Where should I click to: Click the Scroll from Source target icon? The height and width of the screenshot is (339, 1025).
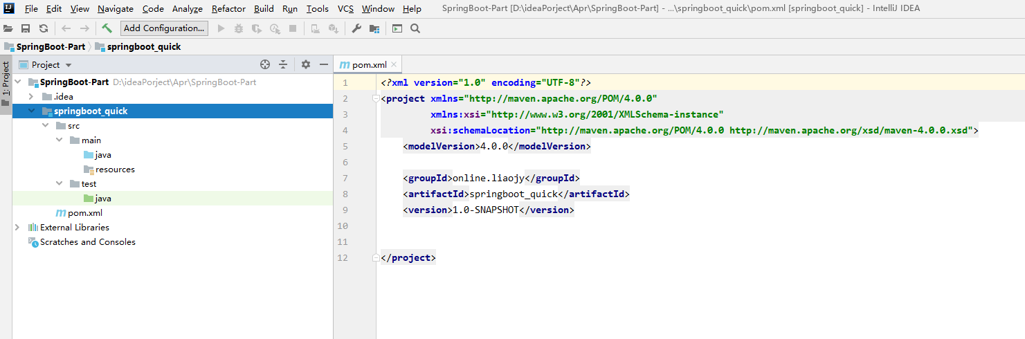[x=265, y=64]
